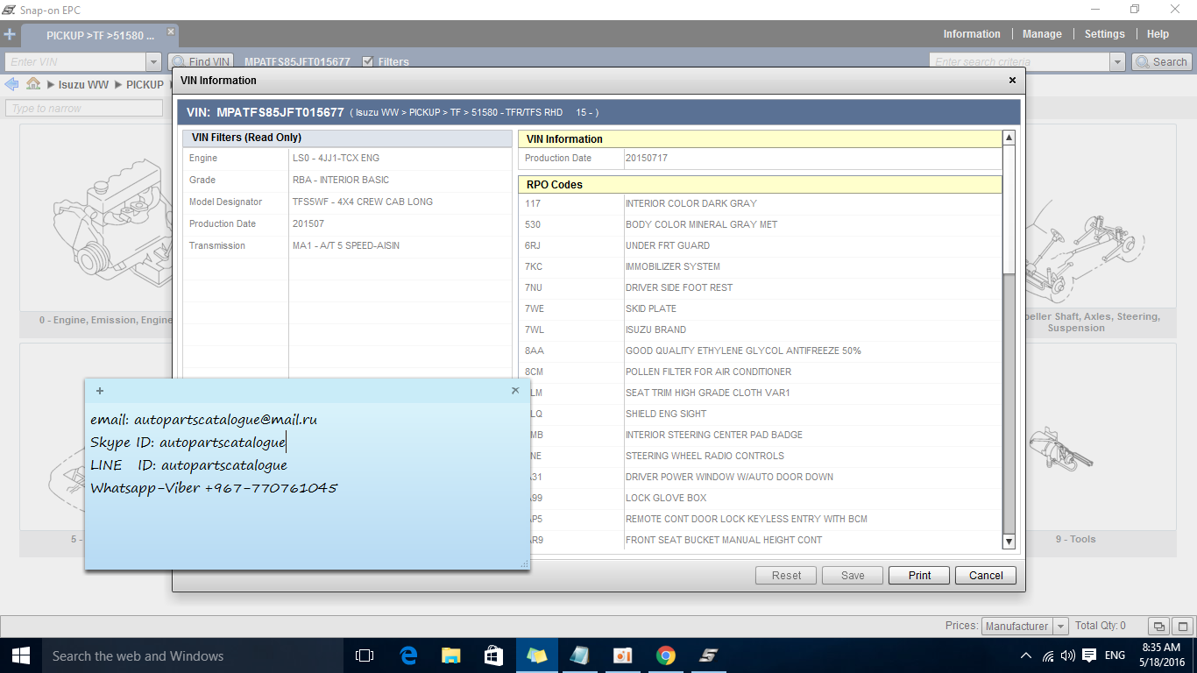This screenshot has width=1197, height=673.
Task: Print the VIN Information with the Print button
Action: point(918,575)
